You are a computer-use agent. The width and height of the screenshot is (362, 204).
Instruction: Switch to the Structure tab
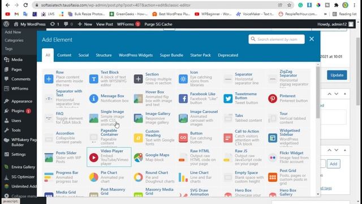(104, 55)
